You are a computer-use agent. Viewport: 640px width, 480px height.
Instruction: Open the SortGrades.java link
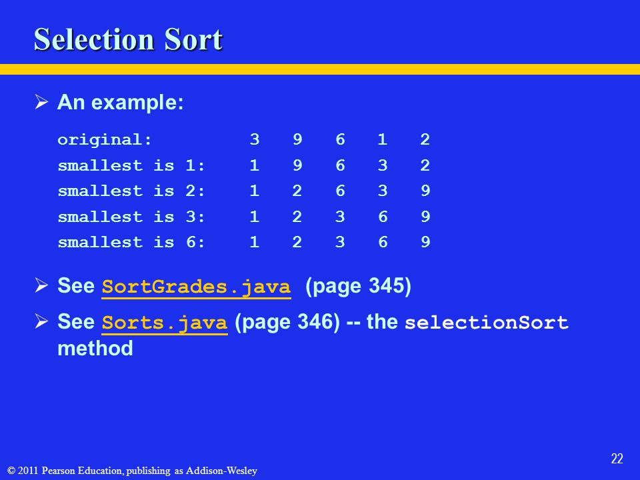[x=196, y=287]
